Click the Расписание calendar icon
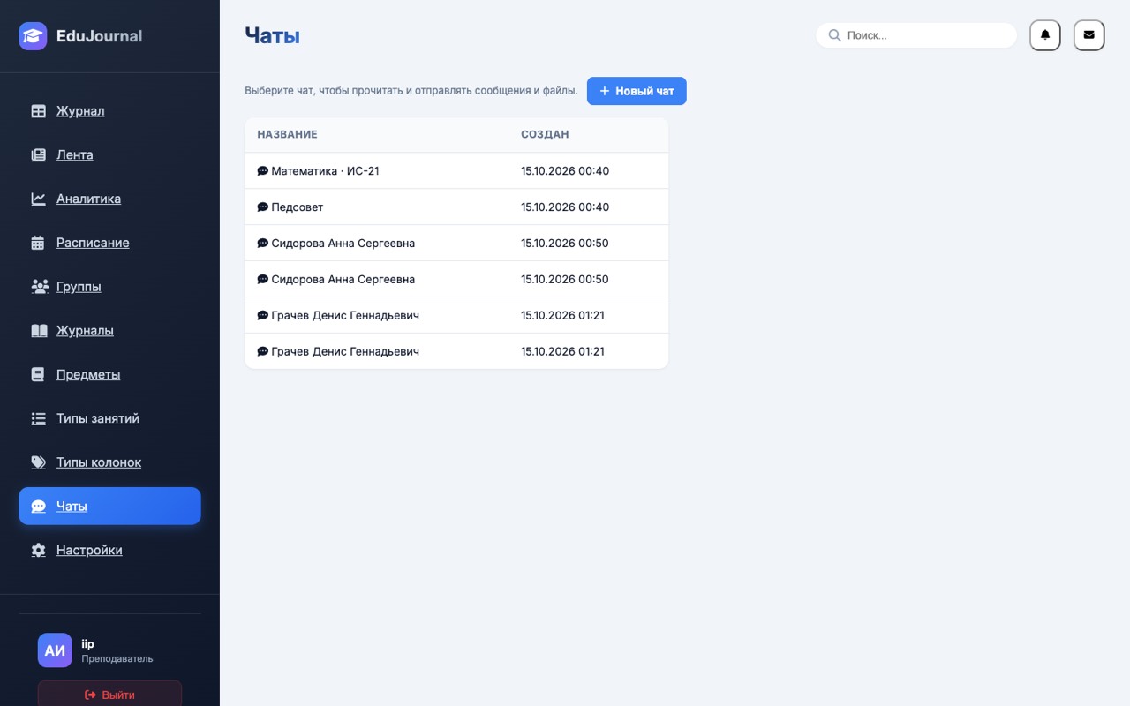The height and width of the screenshot is (706, 1130). click(38, 243)
